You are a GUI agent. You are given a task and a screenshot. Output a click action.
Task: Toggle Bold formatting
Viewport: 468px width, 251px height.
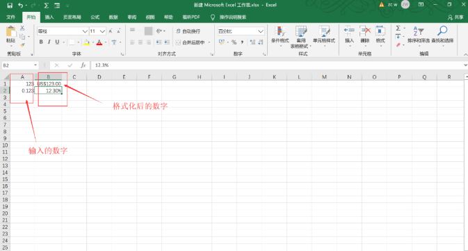coord(41,42)
